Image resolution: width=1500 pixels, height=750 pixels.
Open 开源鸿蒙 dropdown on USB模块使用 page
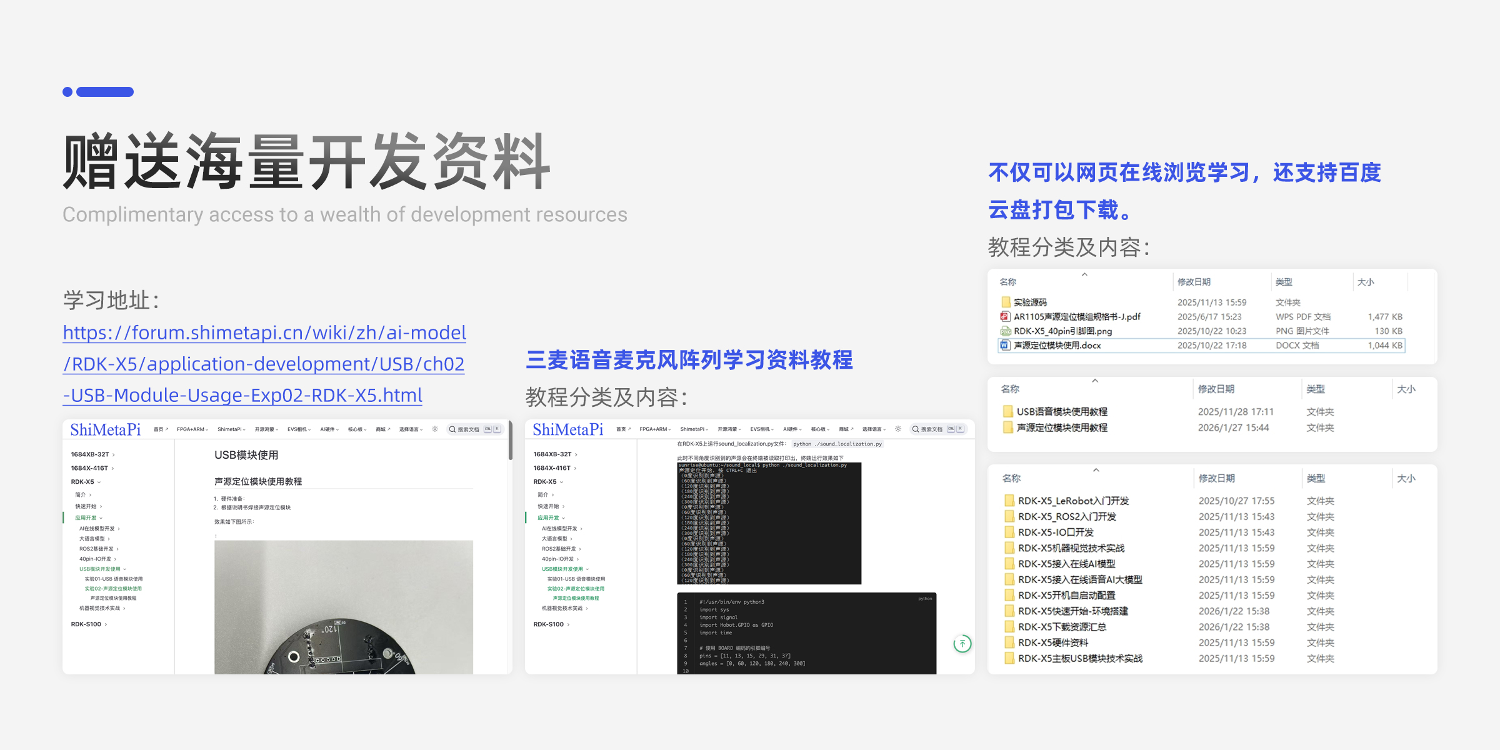(266, 429)
